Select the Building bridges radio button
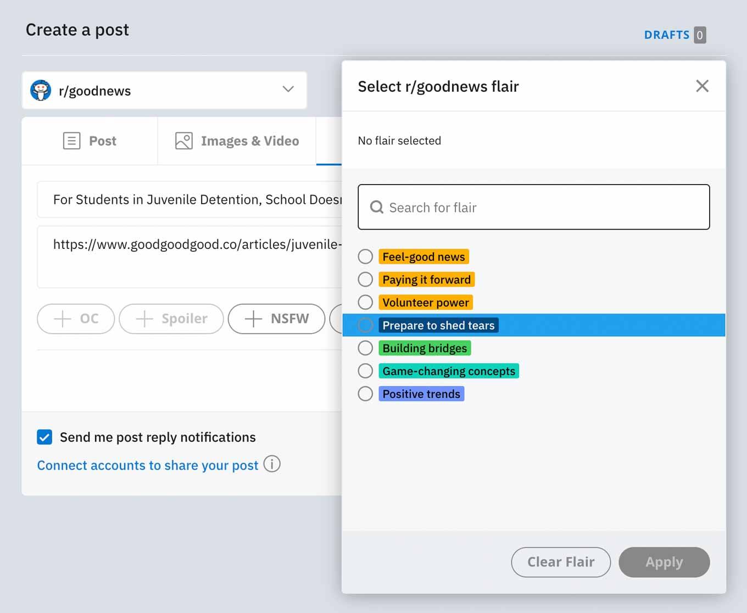 coord(365,348)
